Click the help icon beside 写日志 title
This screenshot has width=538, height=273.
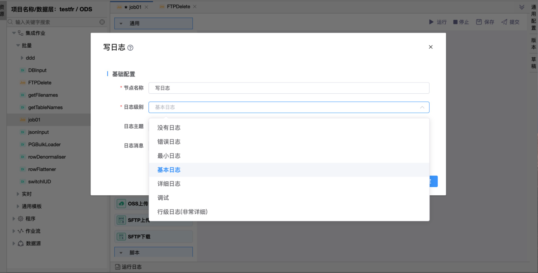coord(130,48)
